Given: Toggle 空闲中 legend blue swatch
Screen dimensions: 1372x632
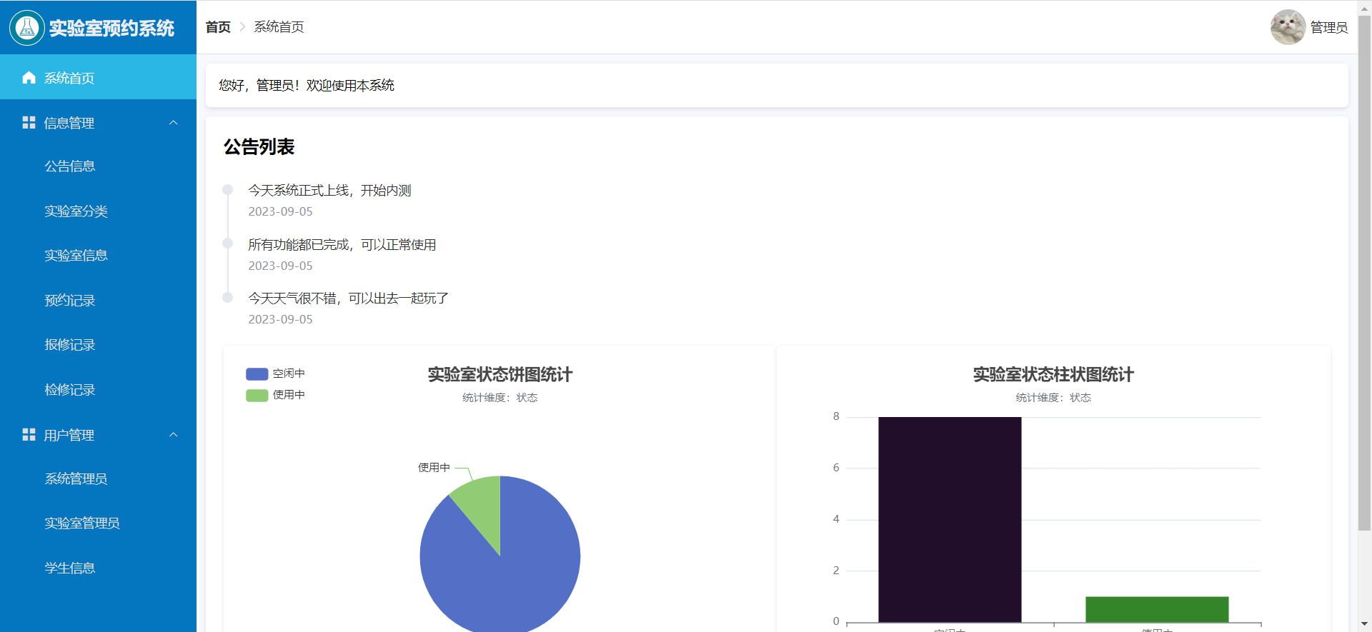Looking at the screenshot, I should point(257,373).
